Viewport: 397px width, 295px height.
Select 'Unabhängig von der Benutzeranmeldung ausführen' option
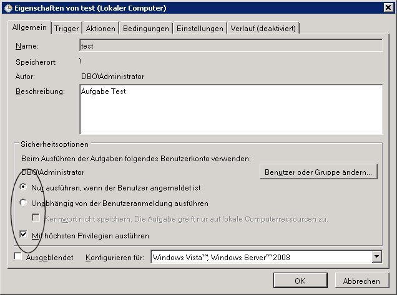24,203
